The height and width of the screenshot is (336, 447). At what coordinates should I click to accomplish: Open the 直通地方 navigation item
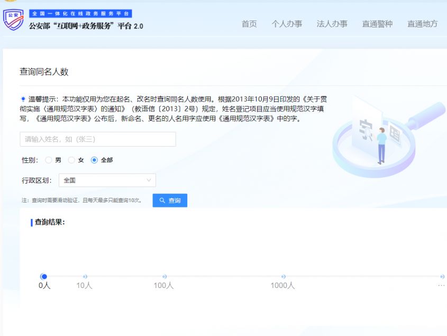tap(422, 24)
